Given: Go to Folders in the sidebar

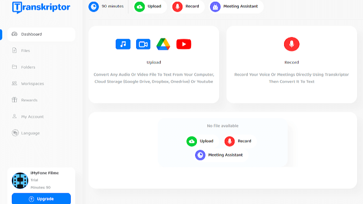Looking at the screenshot, I should pyautogui.click(x=28, y=67).
